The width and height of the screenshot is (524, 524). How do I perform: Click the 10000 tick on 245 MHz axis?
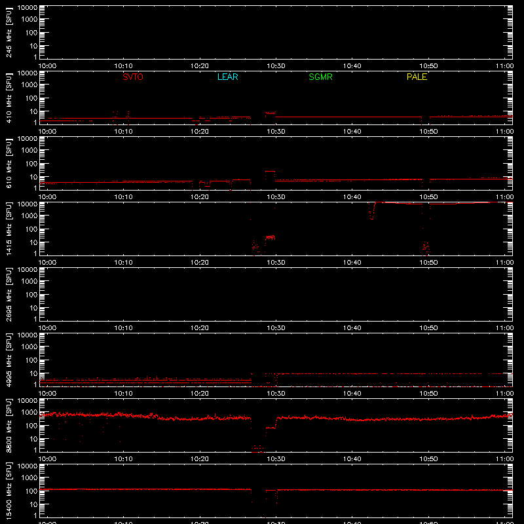(x=28, y=8)
